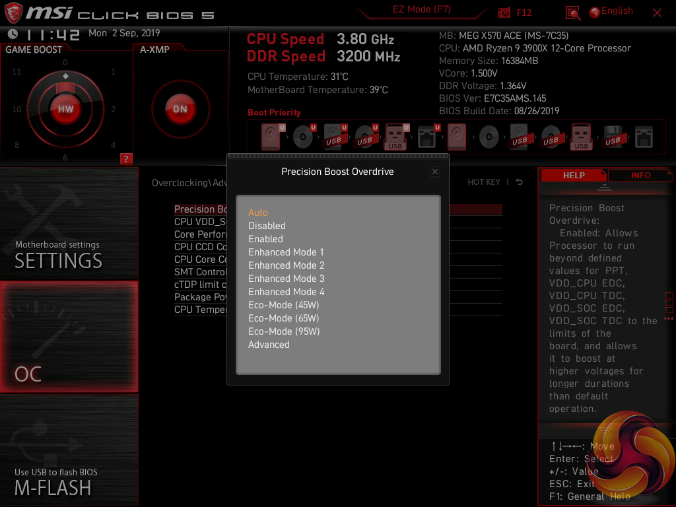
Task: Take a screenshot with the F12 camera icon
Action: (504, 13)
